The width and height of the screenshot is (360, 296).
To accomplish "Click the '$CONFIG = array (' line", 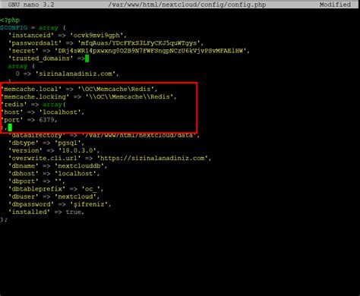I will click(x=33, y=27).
